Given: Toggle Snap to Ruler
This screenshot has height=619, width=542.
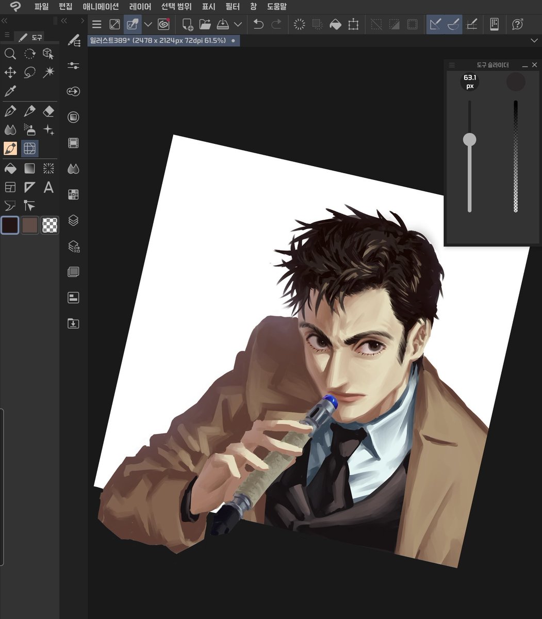Looking at the screenshot, I should pos(435,24).
